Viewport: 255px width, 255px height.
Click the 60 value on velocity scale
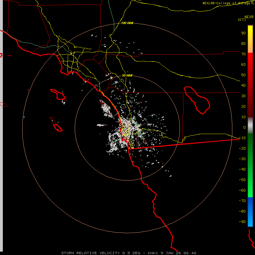pyautogui.click(x=243, y=64)
